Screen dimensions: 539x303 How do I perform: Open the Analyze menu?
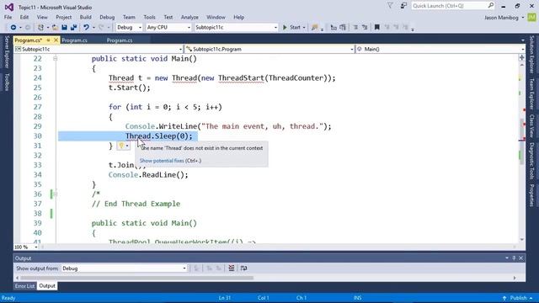pos(189,17)
